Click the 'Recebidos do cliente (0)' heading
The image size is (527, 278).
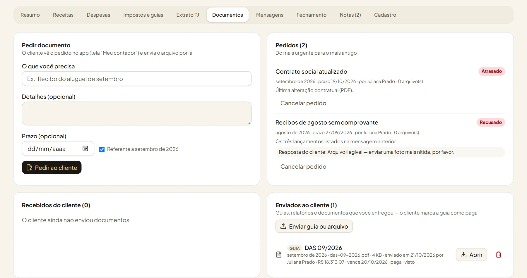point(56,205)
